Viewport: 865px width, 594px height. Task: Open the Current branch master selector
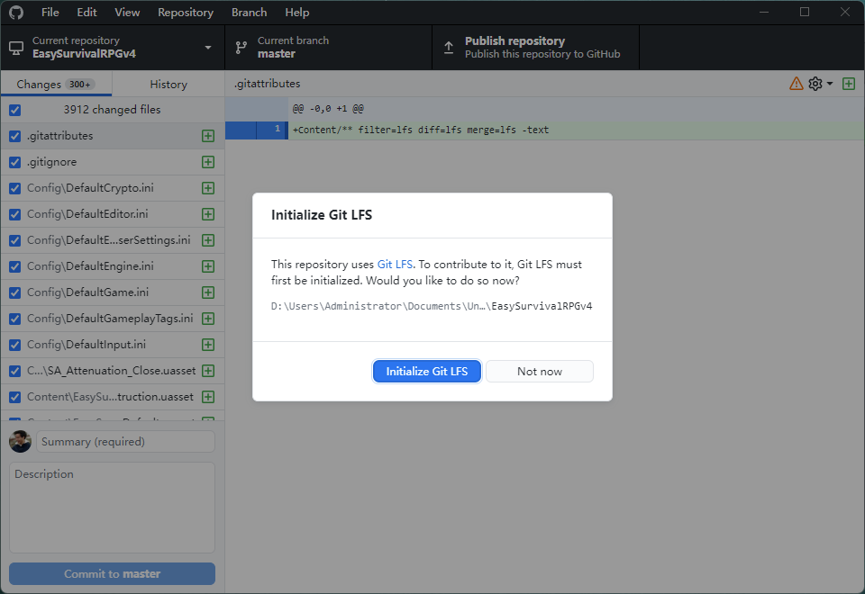pyautogui.click(x=328, y=48)
